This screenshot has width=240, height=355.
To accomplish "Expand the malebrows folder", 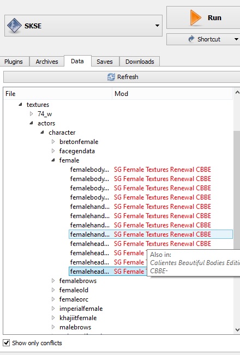I will [53, 327].
